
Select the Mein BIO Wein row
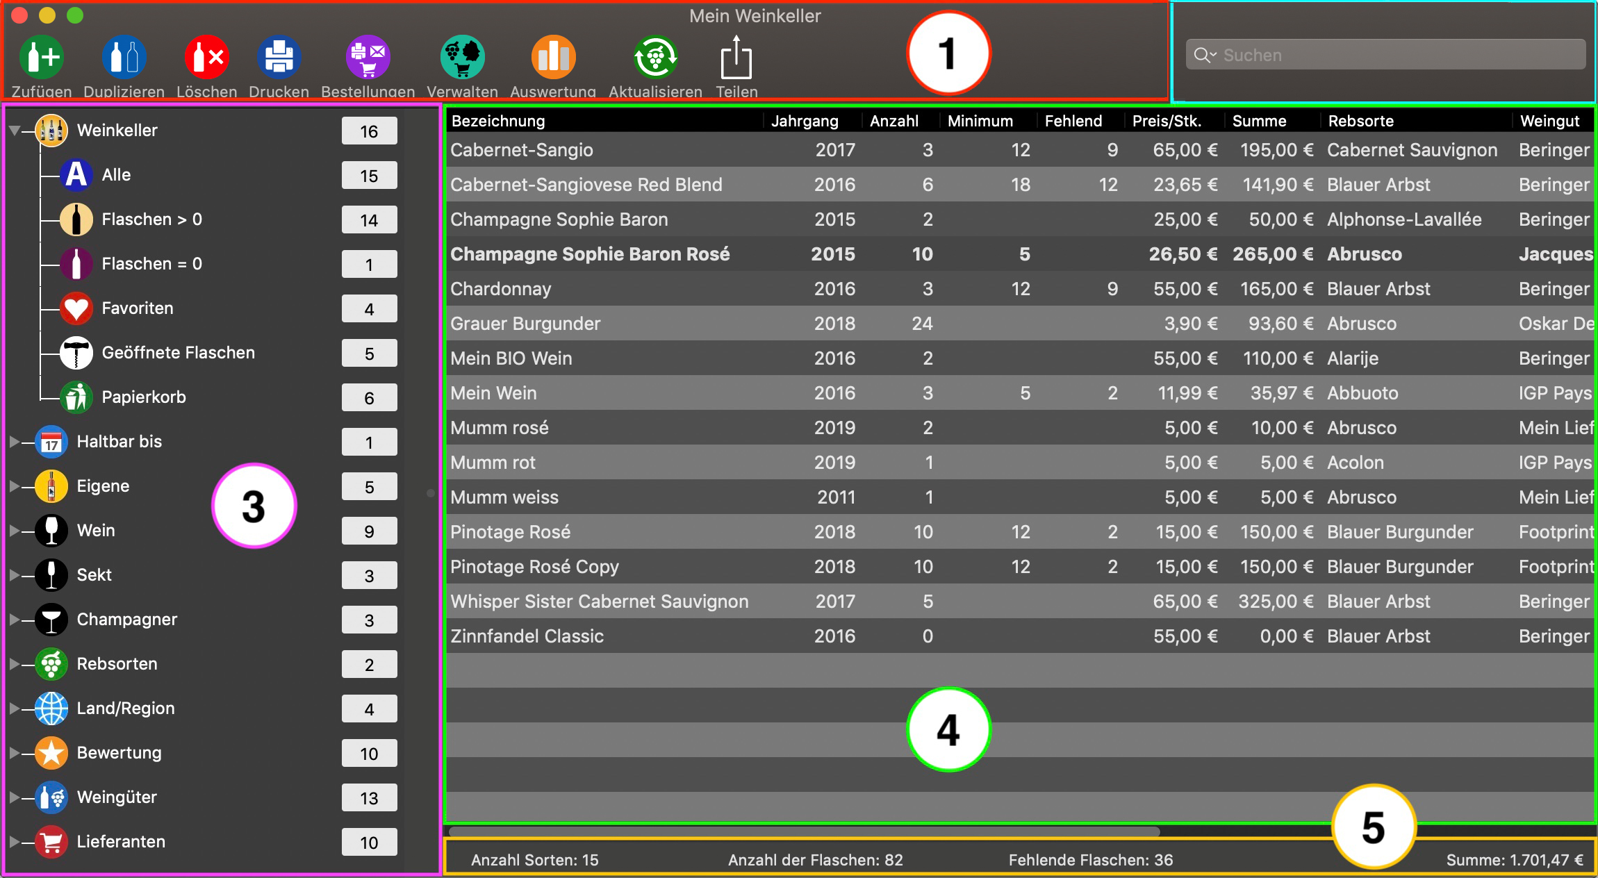pyautogui.click(x=1020, y=358)
